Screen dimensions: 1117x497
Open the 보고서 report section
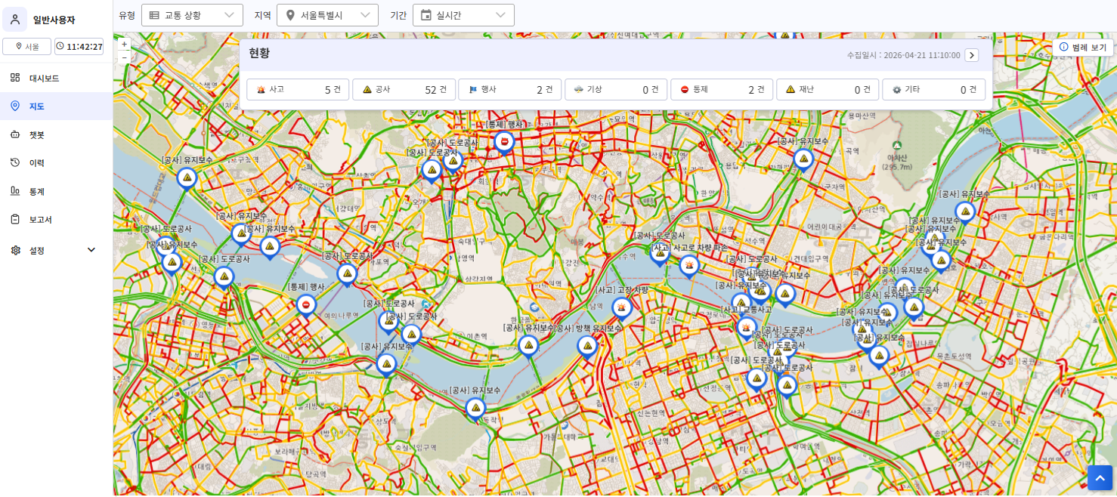[56, 219]
